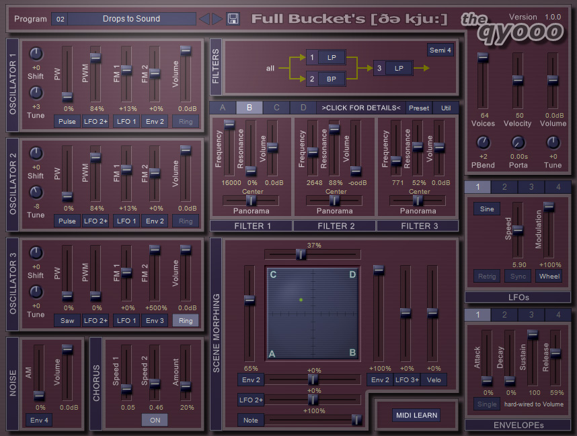Open the Preset menu
Screen dimensions: 577x436
[x=419, y=108]
